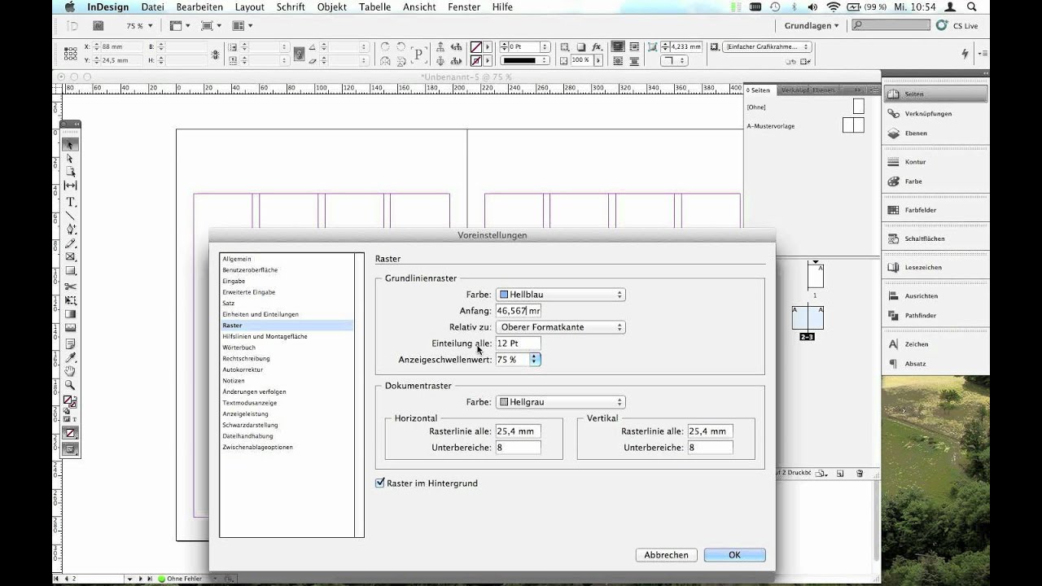Image resolution: width=1042 pixels, height=586 pixels.
Task: Open the Einfacher Grafikrahmen object style dropdown
Action: pos(767,47)
